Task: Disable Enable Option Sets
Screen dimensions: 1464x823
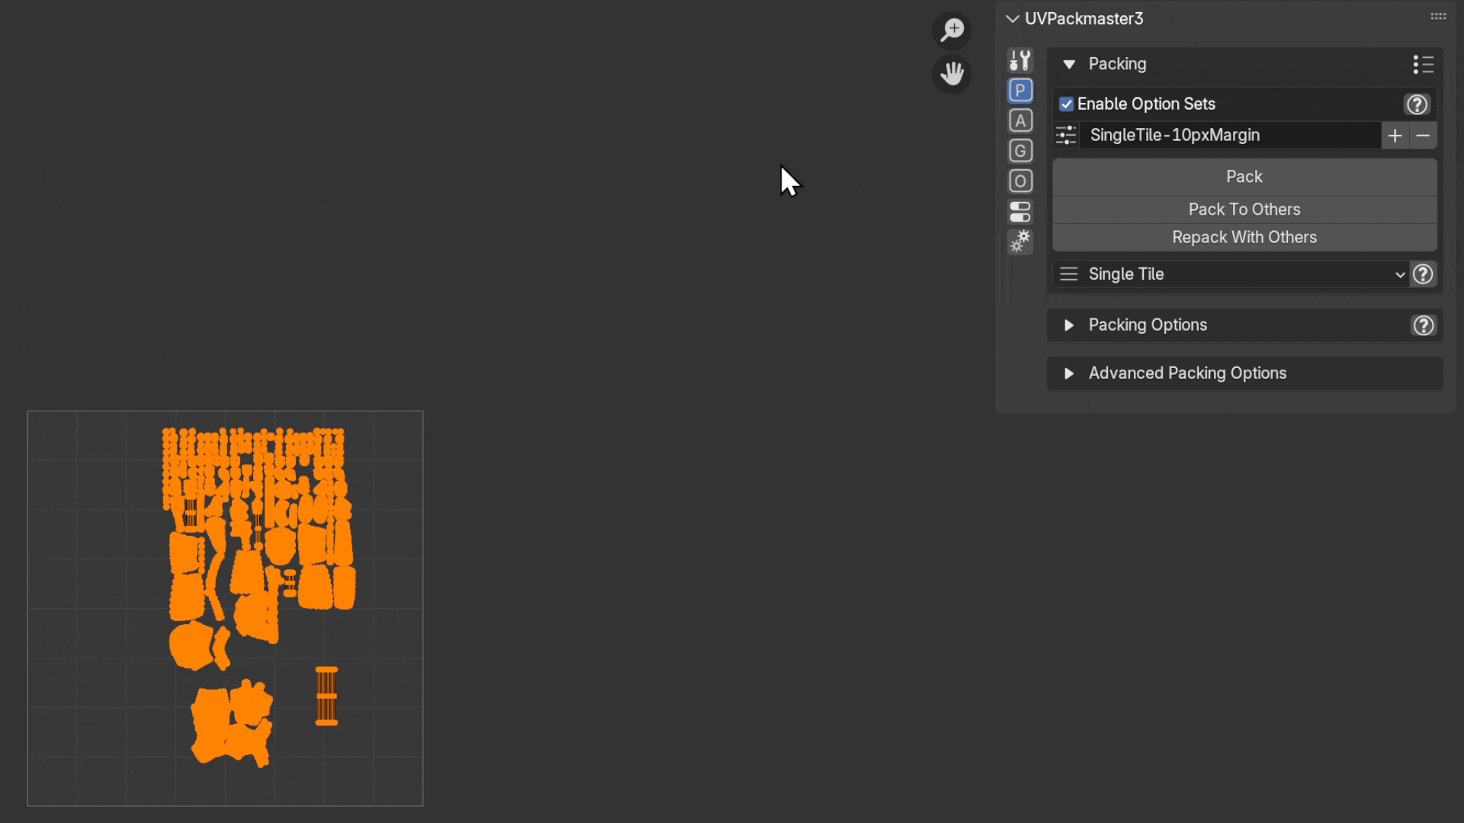Action: point(1066,104)
